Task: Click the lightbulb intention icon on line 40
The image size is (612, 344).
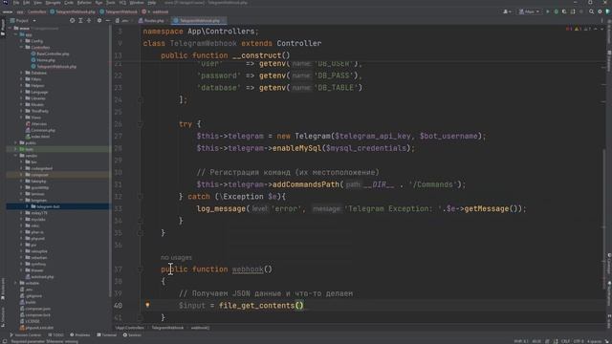Action: tap(147, 305)
